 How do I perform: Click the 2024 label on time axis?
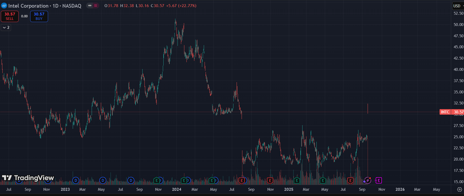(x=176, y=189)
